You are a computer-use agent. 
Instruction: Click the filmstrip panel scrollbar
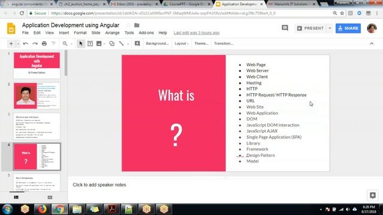coord(66,63)
